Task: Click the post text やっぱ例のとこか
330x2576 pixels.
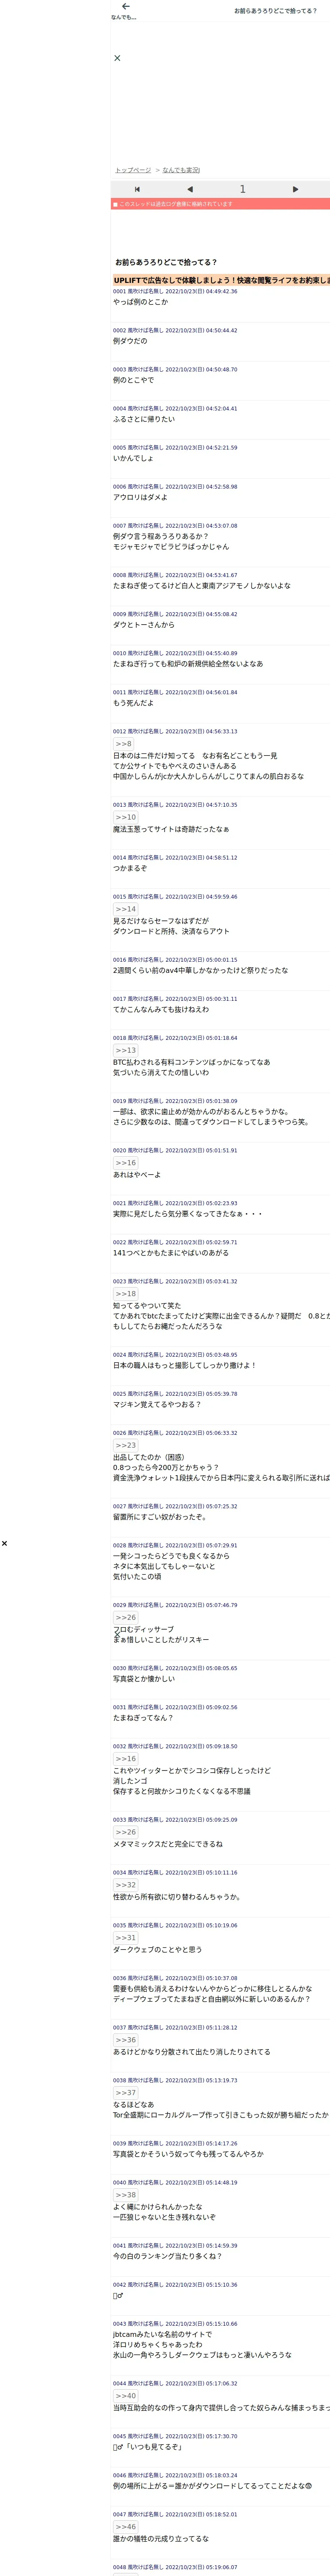Action: (140, 302)
